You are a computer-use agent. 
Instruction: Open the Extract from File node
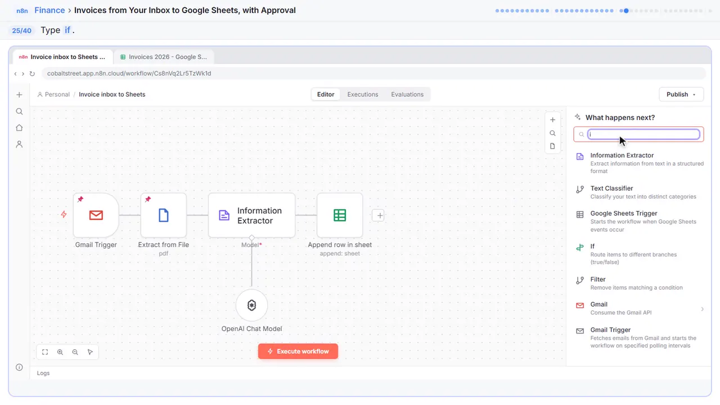coord(163,215)
